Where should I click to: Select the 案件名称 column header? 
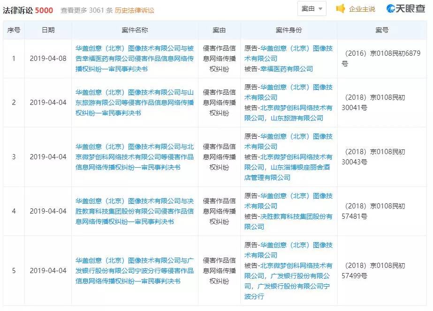135,30
